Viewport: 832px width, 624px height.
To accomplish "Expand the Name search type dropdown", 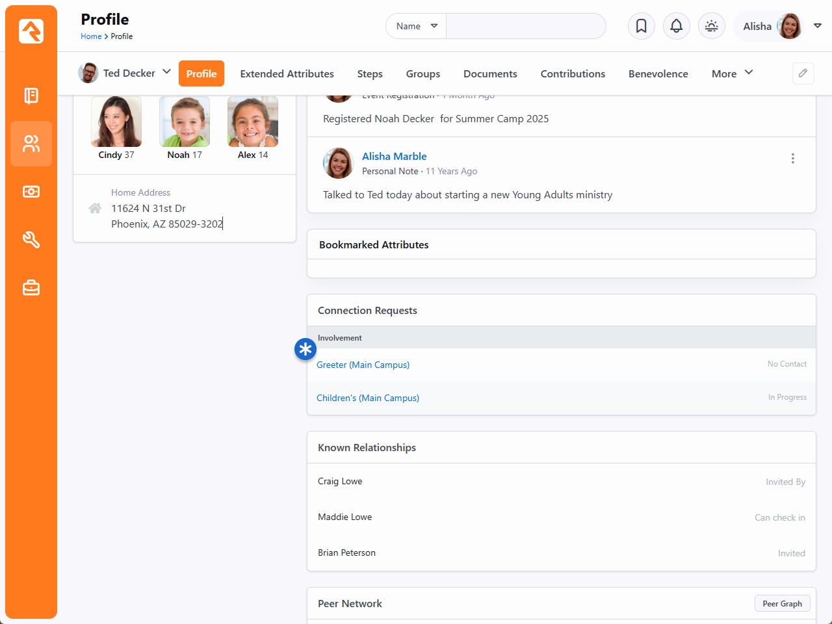I will [416, 26].
